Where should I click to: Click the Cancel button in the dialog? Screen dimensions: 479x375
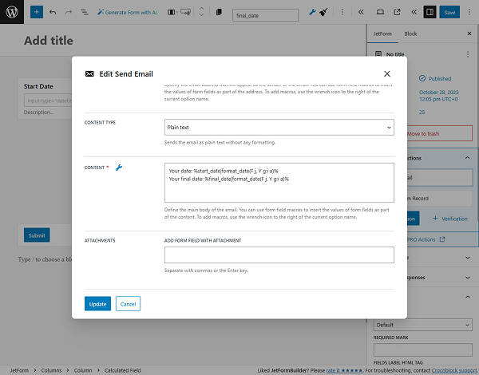tap(128, 304)
